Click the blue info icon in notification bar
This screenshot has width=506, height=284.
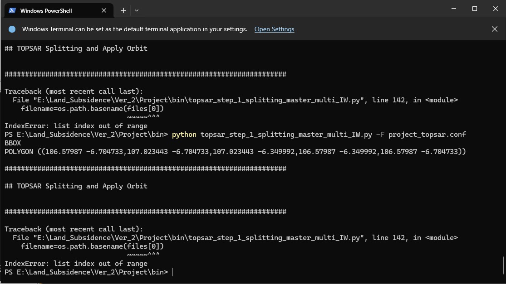click(x=12, y=29)
